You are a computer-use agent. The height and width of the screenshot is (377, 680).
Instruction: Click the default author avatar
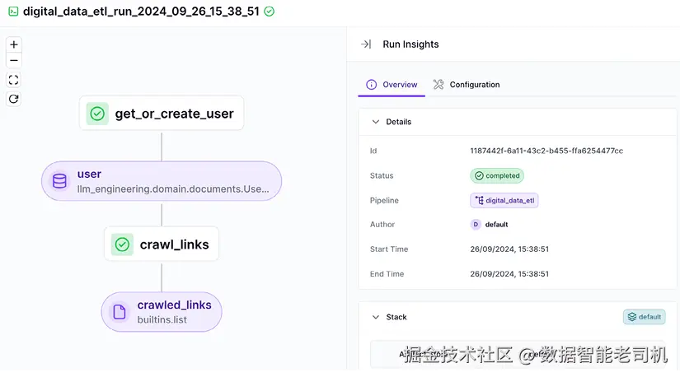[476, 225]
